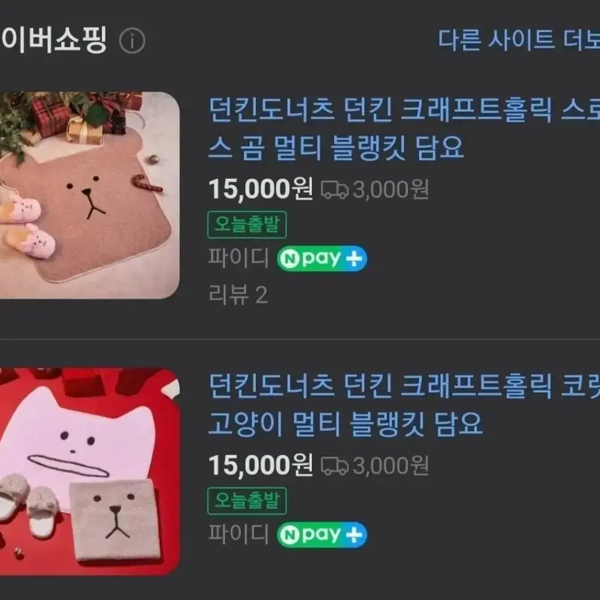600x600 pixels.
Task: Click the 15,000원 price of the bear blanket
Action: tap(261, 189)
